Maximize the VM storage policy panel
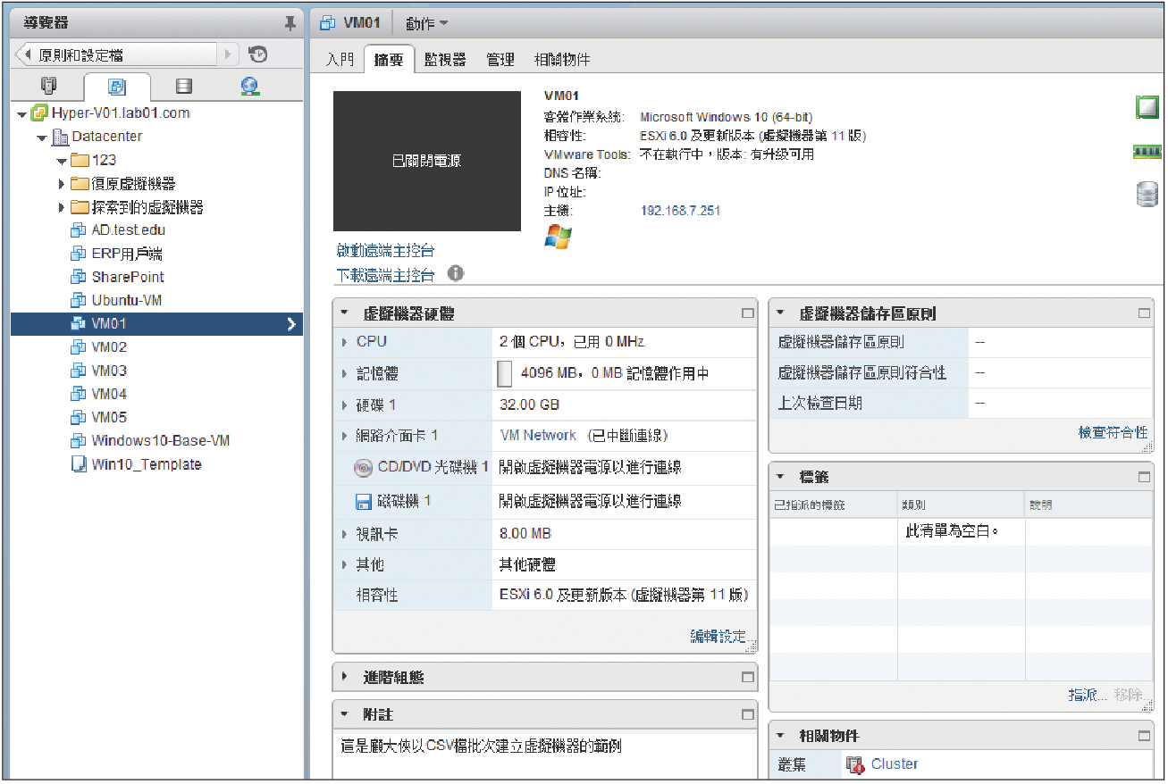The width and height of the screenshot is (1168, 784). point(1144,313)
